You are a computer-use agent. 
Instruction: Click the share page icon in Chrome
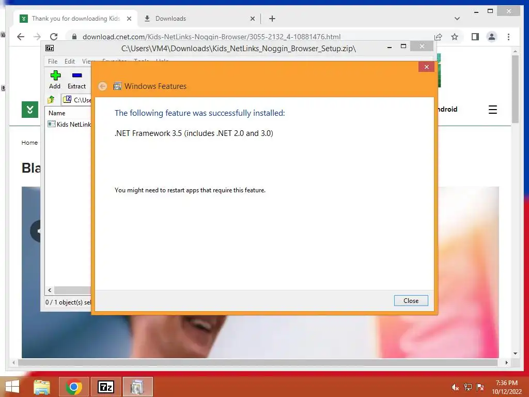[438, 37]
